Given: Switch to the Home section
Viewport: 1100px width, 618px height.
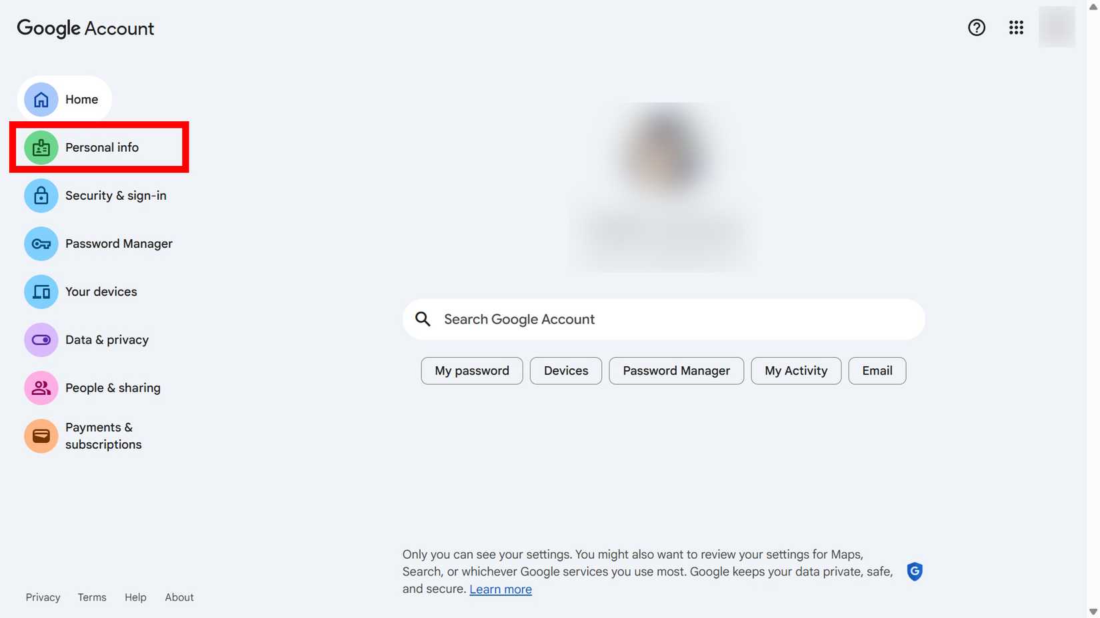Looking at the screenshot, I should (x=81, y=99).
